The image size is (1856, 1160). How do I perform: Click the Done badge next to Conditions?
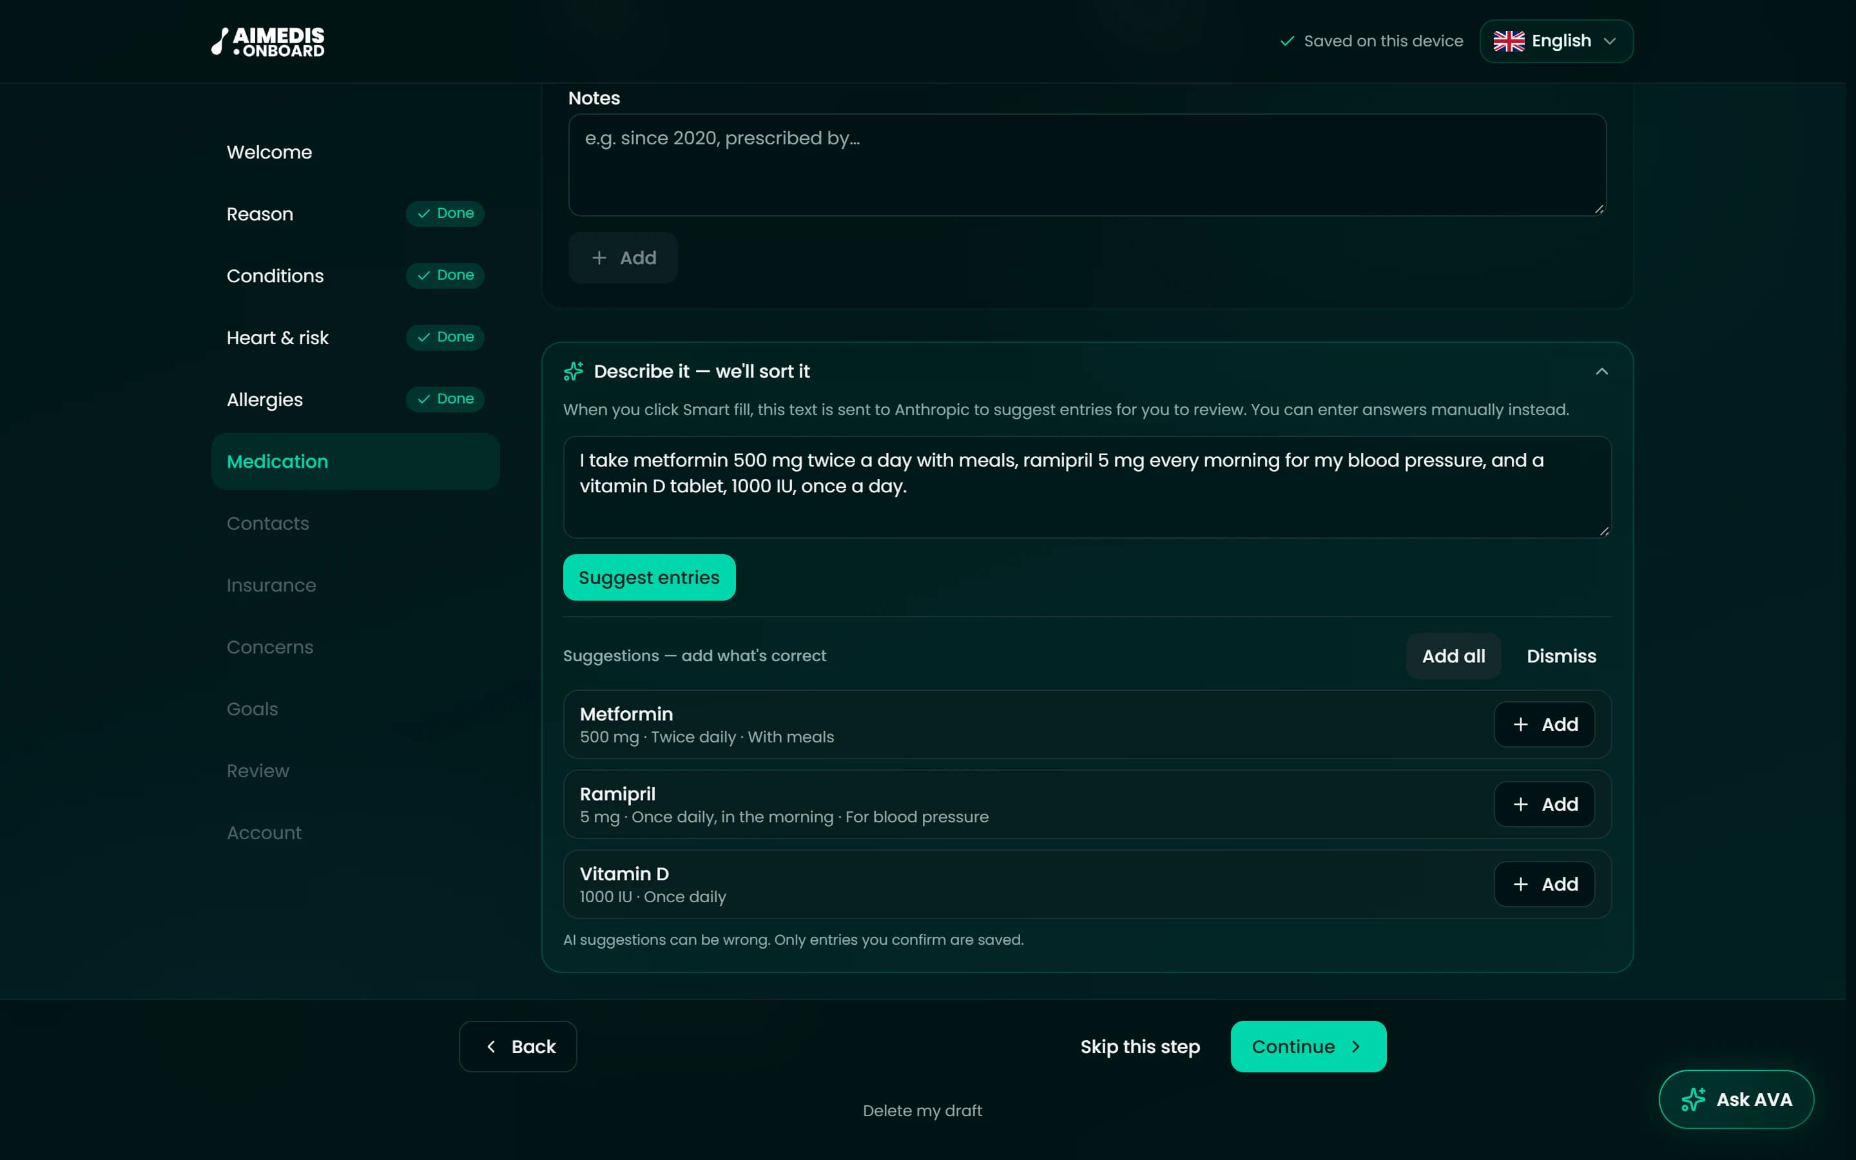click(445, 275)
